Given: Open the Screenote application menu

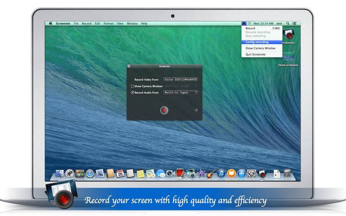Looking at the screenshot, I should click(x=63, y=23).
